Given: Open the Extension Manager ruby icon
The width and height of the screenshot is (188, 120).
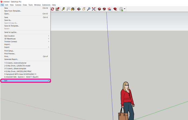Looking at the screenshot, I should (x=115, y=9).
